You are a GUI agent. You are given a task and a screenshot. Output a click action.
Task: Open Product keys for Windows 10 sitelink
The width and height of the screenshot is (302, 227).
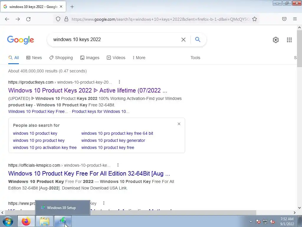[101, 111]
